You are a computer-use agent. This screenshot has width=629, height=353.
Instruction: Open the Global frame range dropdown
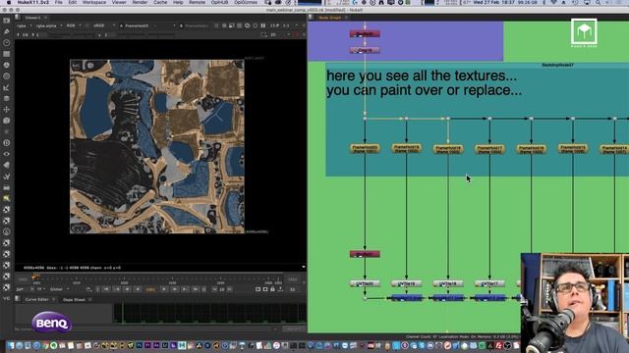click(59, 289)
